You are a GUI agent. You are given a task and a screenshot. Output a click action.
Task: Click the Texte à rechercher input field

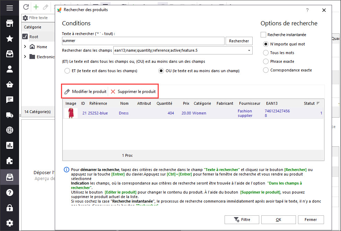pos(143,41)
